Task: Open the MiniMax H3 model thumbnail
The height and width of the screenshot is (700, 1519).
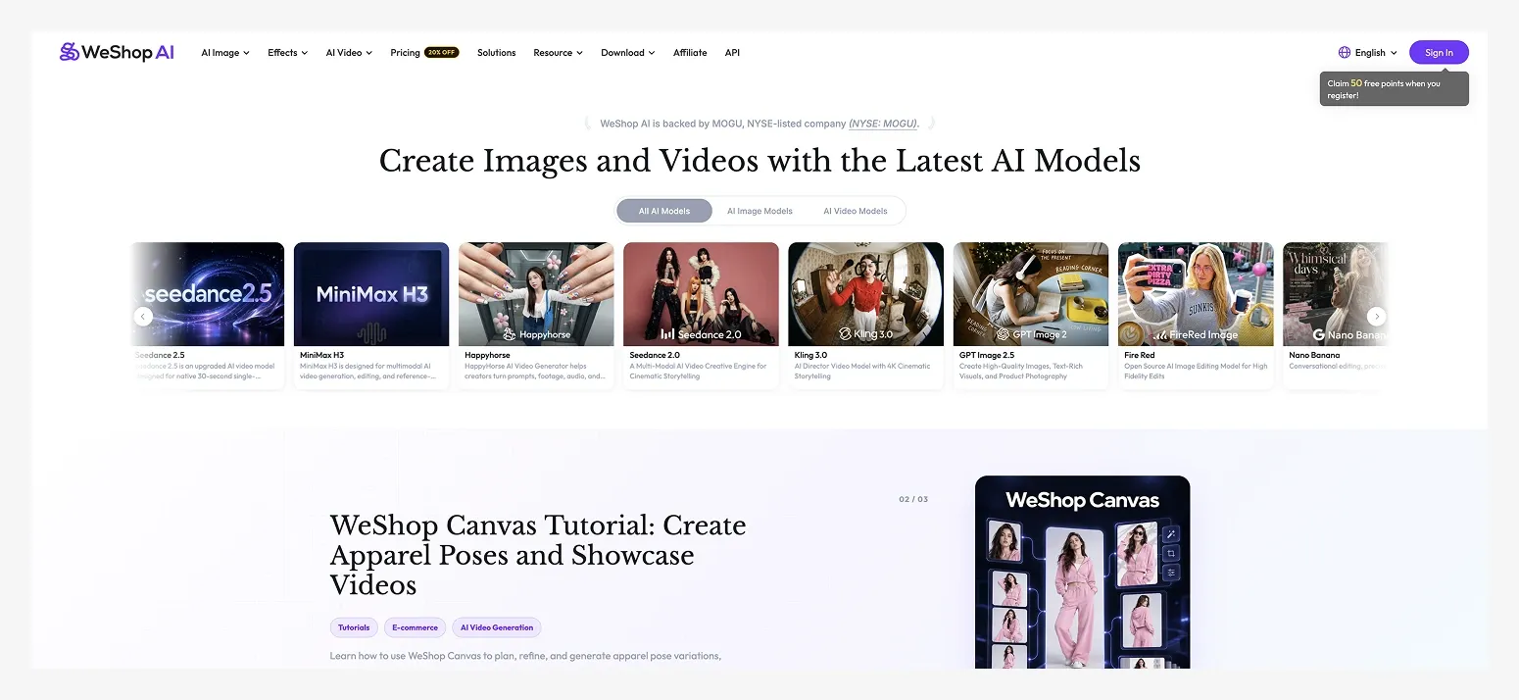Action: [371, 294]
